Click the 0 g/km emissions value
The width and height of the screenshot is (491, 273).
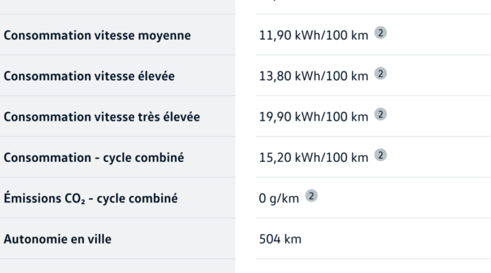coord(279,199)
